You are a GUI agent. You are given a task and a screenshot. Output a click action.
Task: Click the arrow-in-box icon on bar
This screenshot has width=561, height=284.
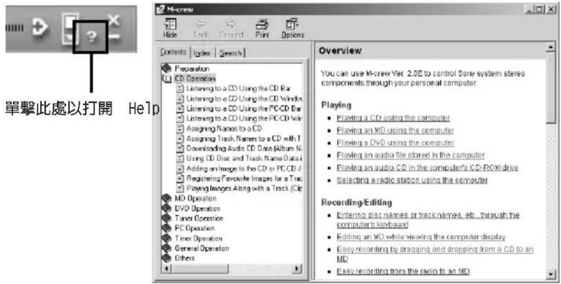tap(40, 27)
